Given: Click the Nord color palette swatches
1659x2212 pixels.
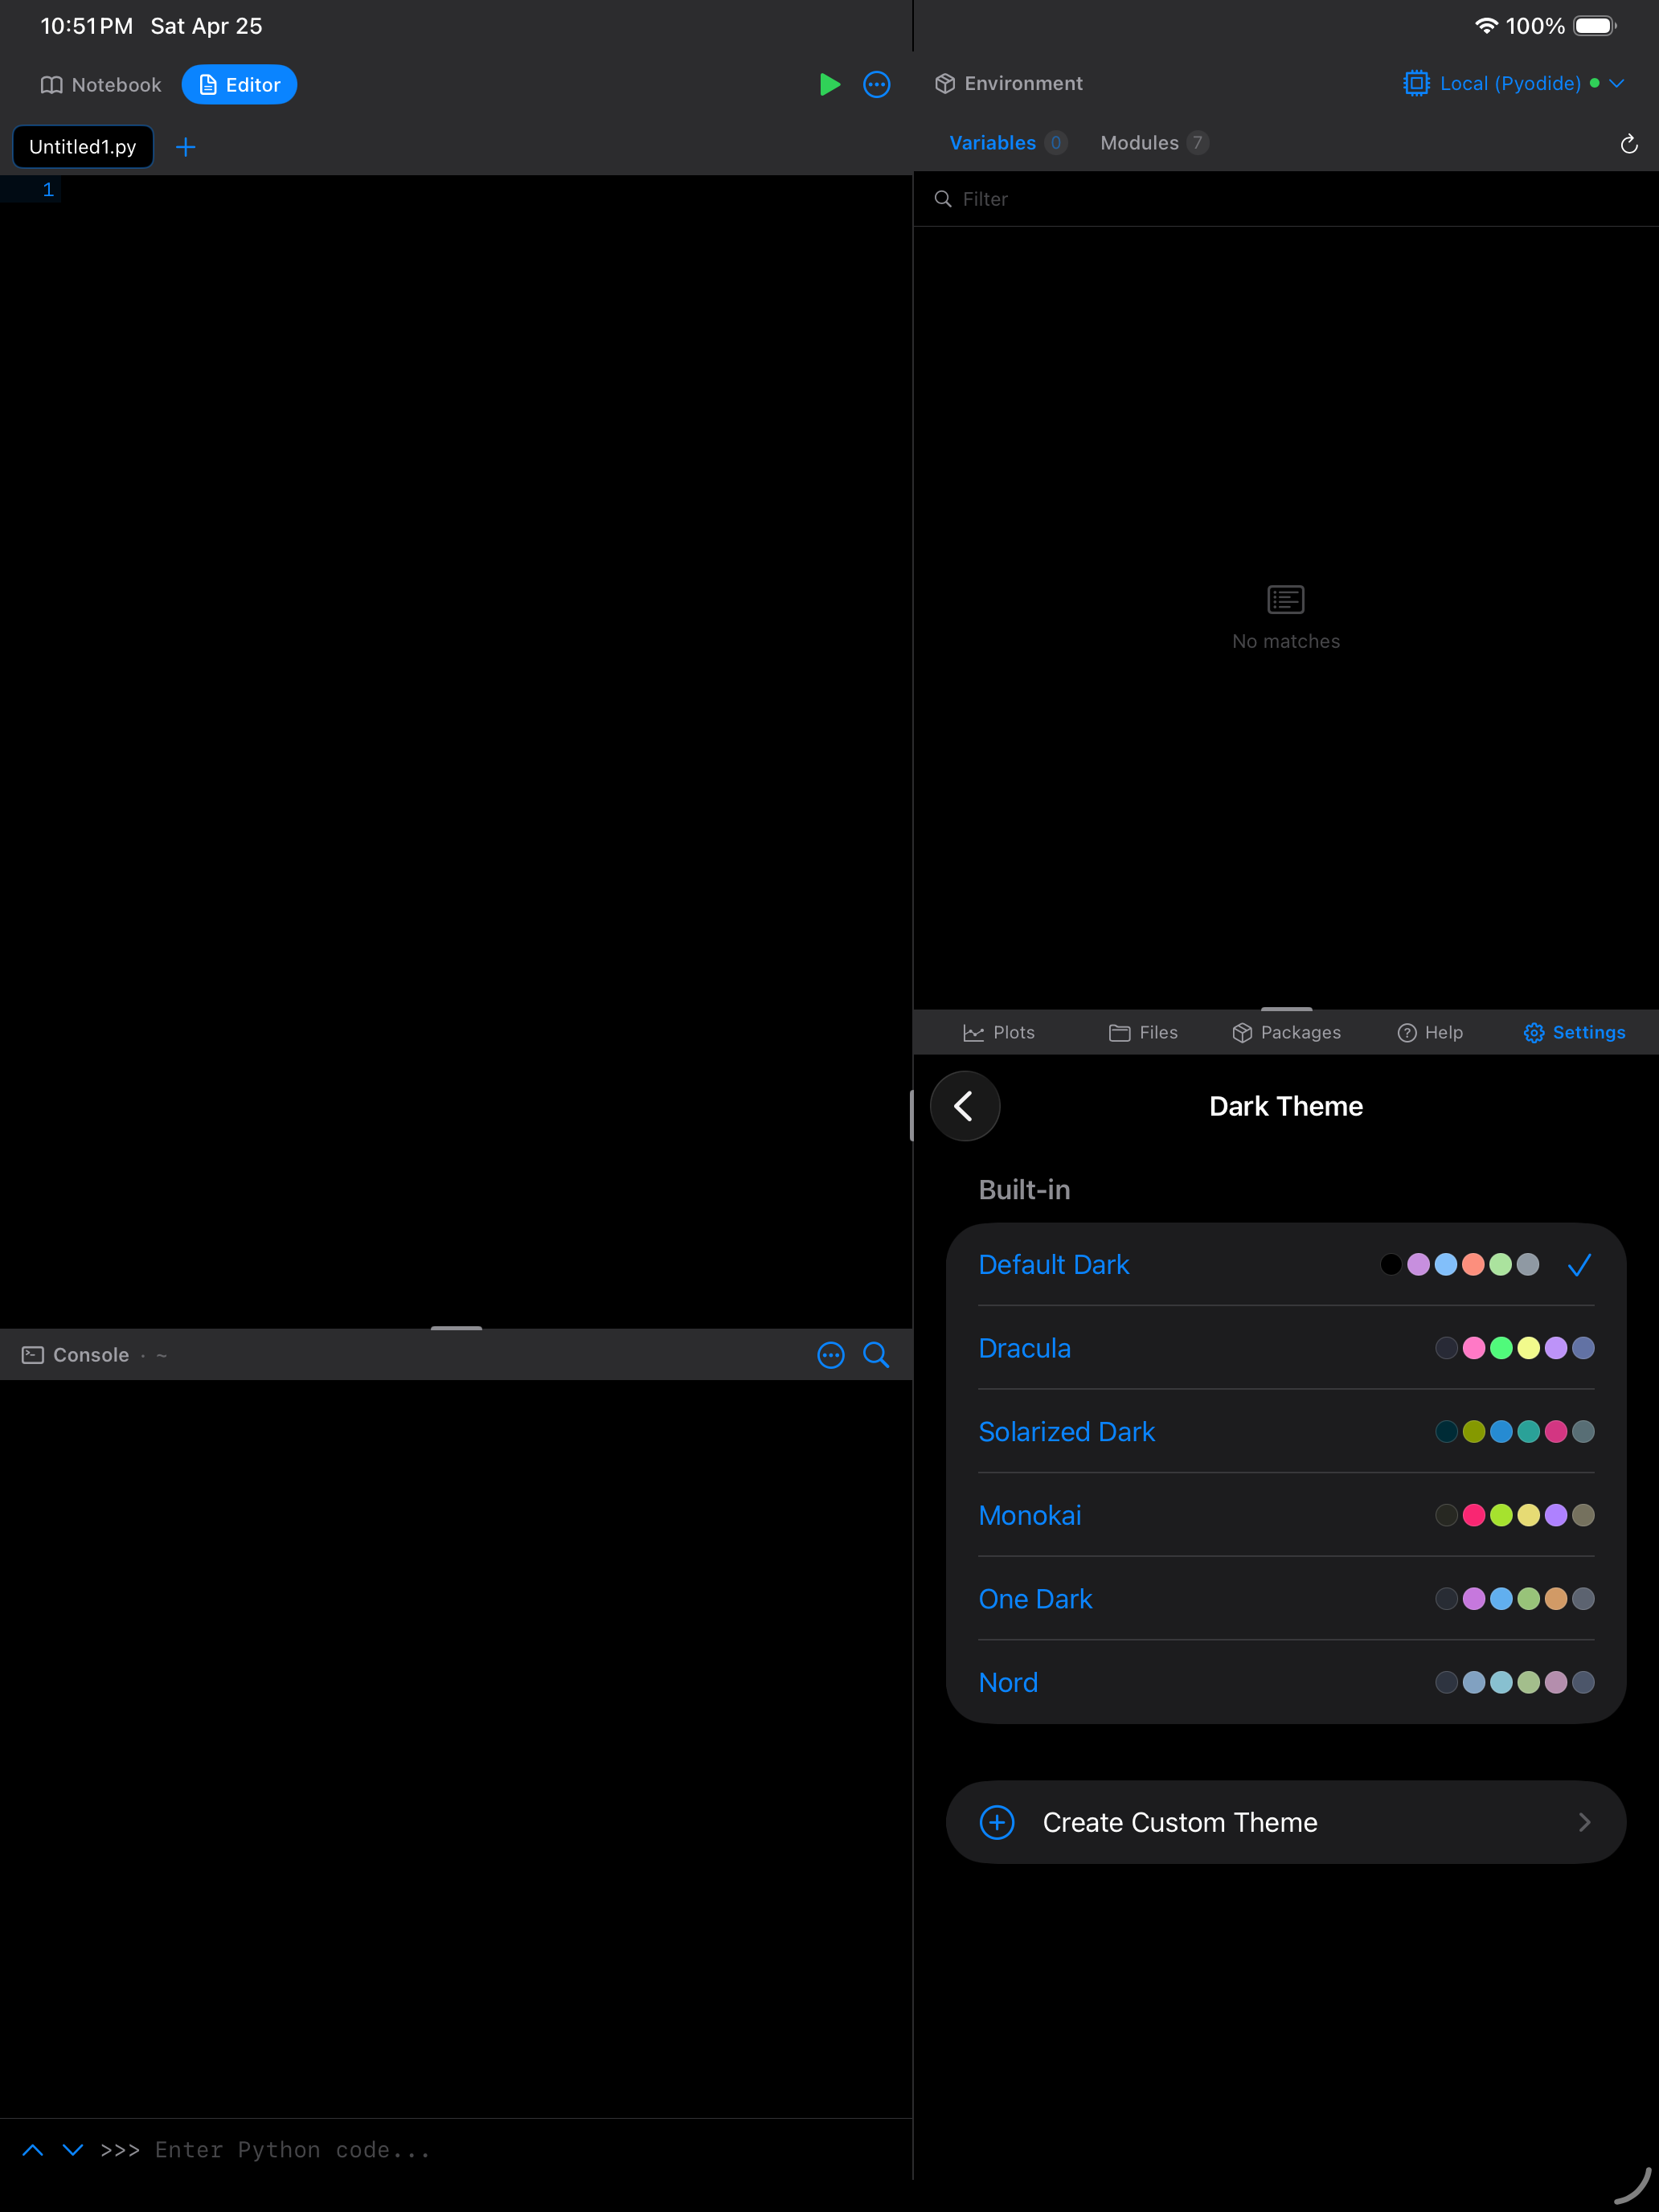Looking at the screenshot, I should [x=1514, y=1682].
